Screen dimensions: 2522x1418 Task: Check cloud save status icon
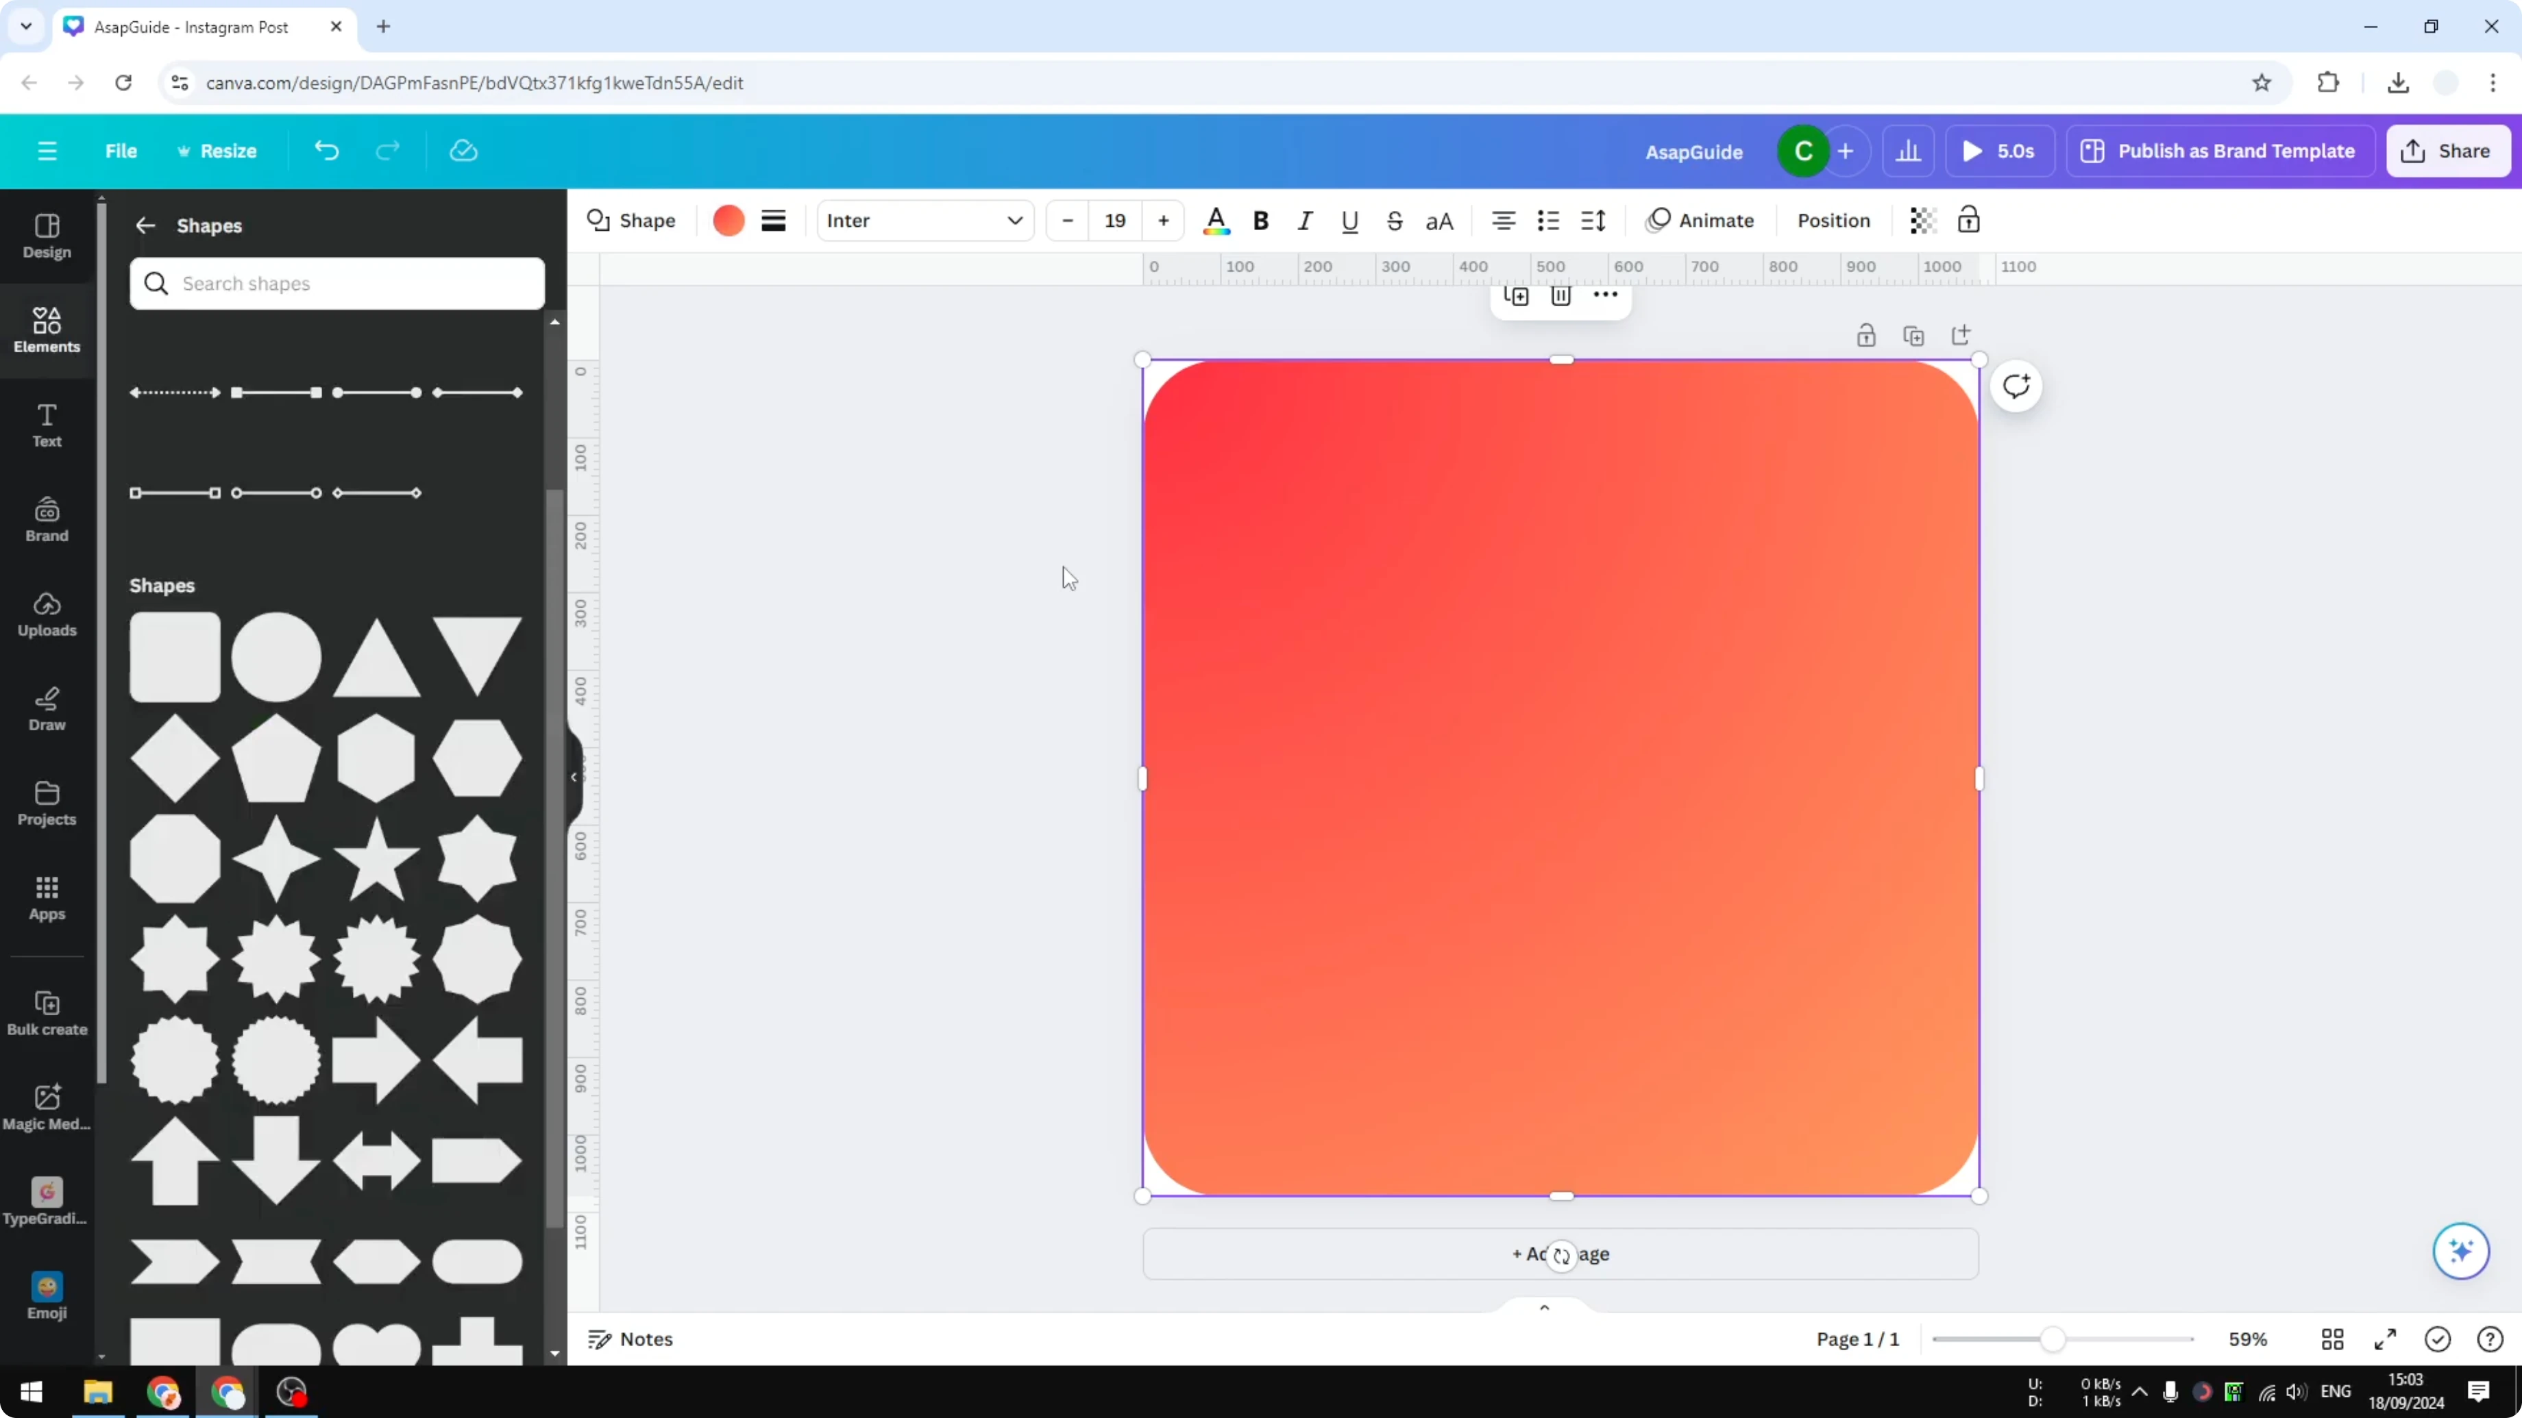pos(463,151)
